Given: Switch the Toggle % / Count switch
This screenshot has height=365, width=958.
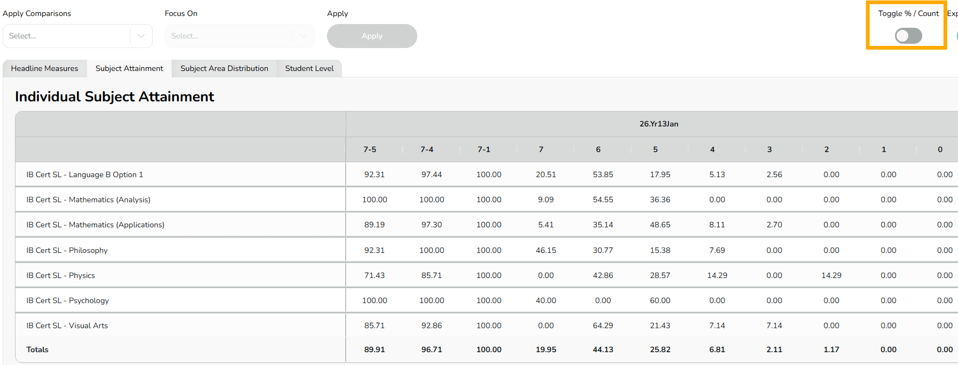Looking at the screenshot, I should coord(908,36).
